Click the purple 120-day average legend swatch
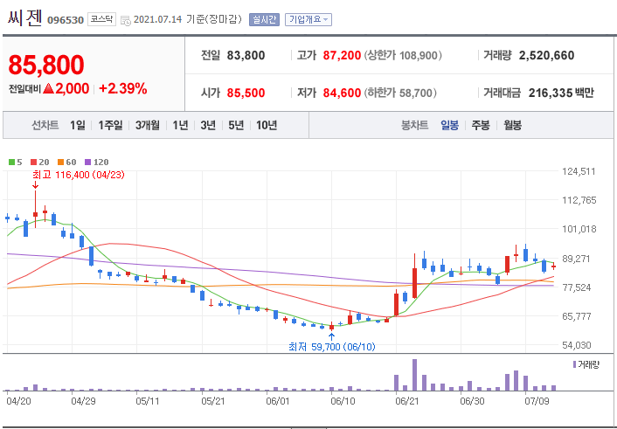This screenshot has width=617, height=429. pyautogui.click(x=87, y=163)
